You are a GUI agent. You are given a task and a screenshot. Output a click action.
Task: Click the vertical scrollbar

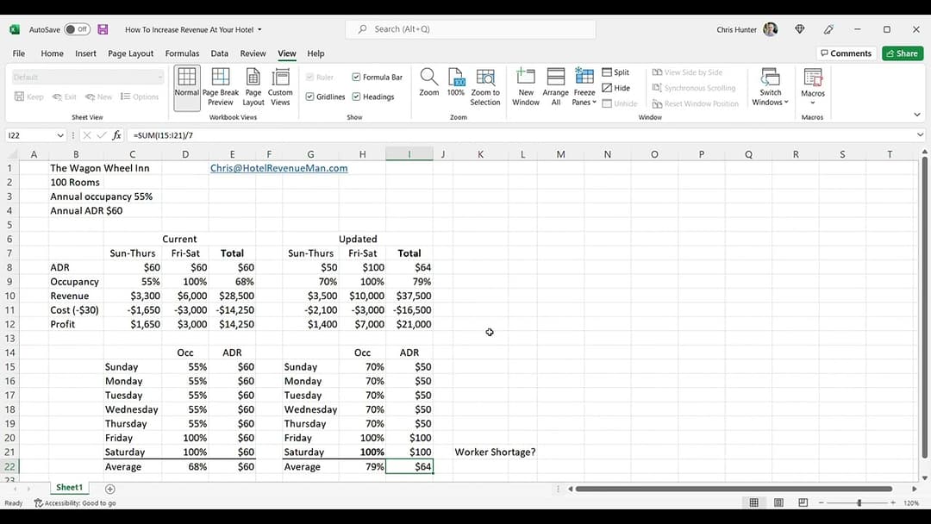[924, 309]
